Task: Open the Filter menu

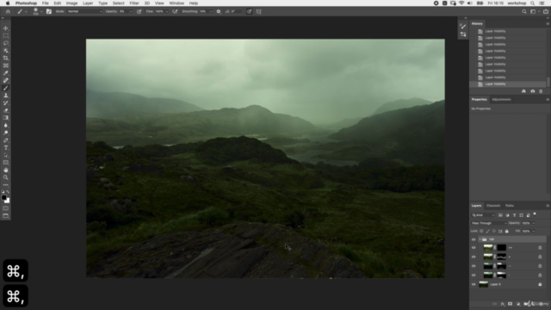Action: pos(134,3)
